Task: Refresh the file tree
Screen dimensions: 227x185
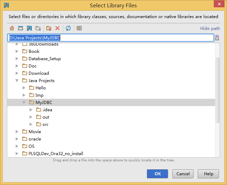Action: (68, 28)
